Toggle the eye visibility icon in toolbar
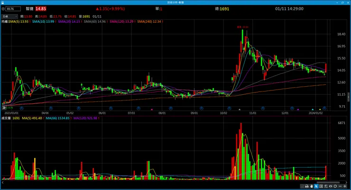The width and height of the screenshot is (351, 190). coord(331,186)
